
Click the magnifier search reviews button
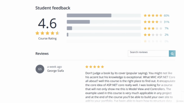click(x=172, y=54)
